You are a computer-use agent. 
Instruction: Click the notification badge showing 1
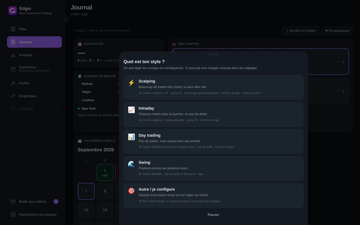coord(56,201)
